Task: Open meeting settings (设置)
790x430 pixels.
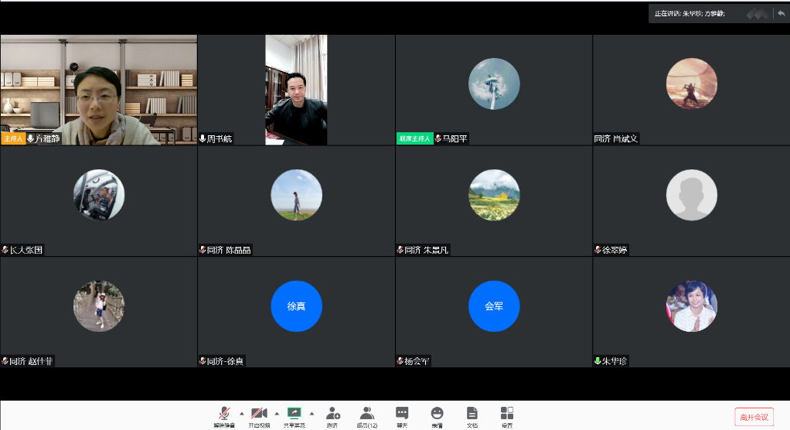Action: 507,415
